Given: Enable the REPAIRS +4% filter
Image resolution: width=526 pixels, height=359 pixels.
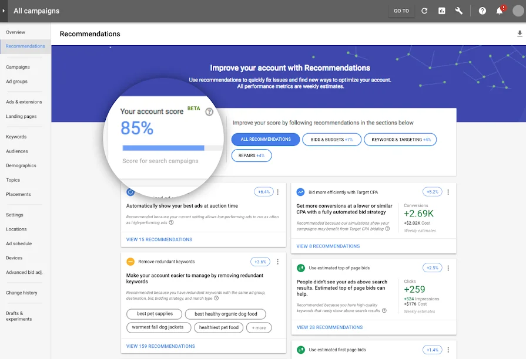Looking at the screenshot, I should click(x=252, y=155).
